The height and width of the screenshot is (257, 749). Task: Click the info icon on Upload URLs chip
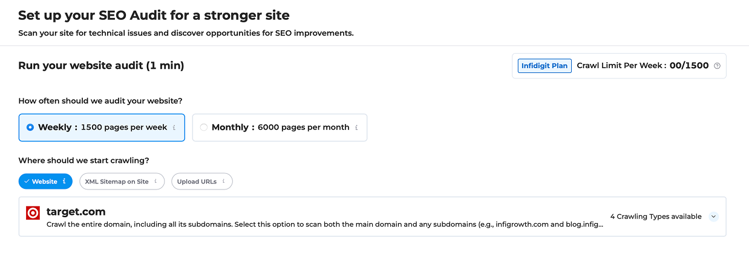coord(223,182)
